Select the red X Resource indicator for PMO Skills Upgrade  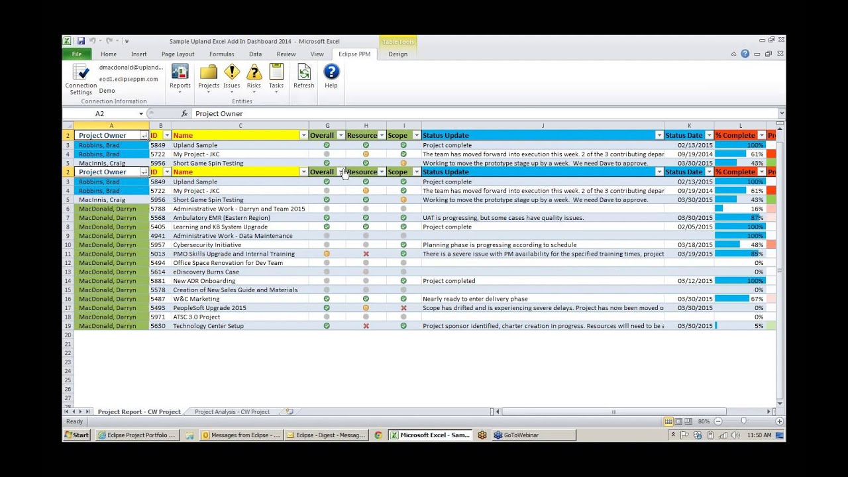tap(366, 254)
